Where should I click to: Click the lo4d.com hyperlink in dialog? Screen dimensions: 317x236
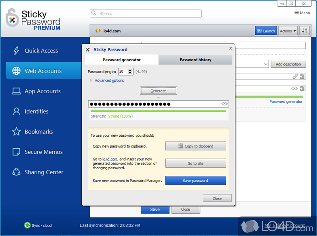pos(110,159)
